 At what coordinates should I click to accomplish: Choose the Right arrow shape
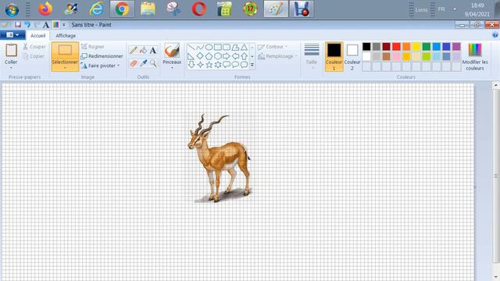point(227,56)
